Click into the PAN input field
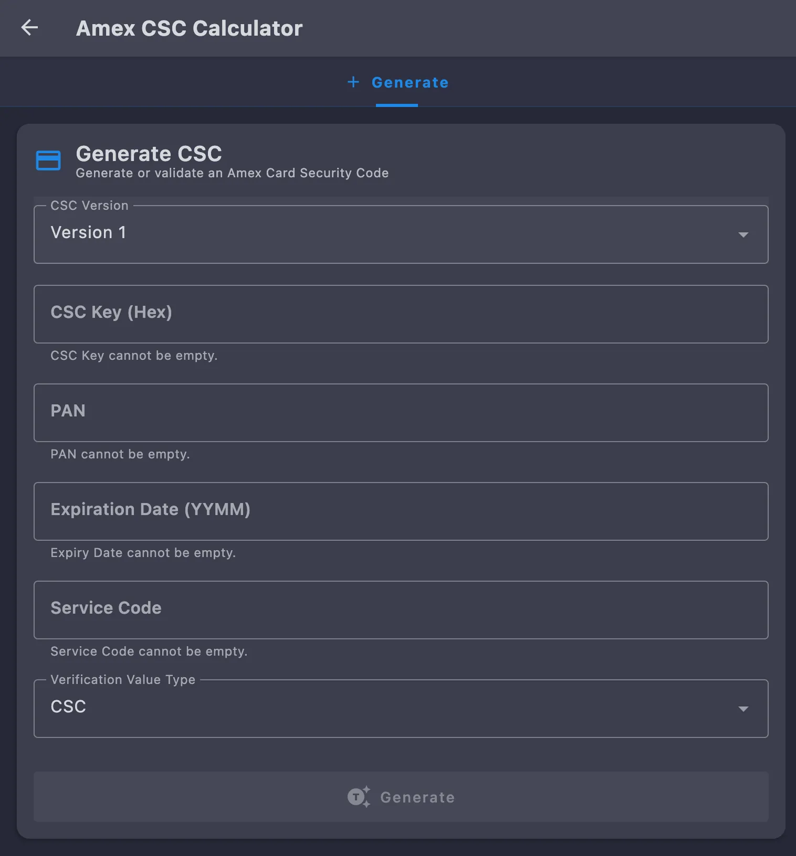Viewport: 796px width, 856px height. [401, 413]
